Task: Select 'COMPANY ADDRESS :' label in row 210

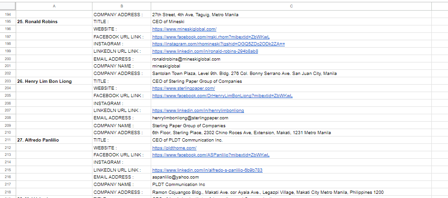Action: (x=122, y=133)
